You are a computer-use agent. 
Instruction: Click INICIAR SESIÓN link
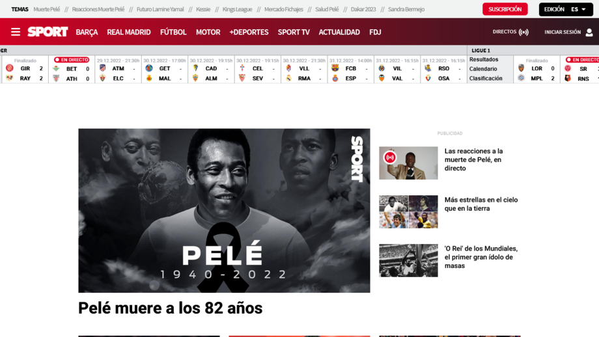point(563,32)
